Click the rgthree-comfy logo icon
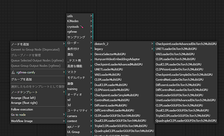The width and height of the screenshot is (224, 136). tap(13, 72)
